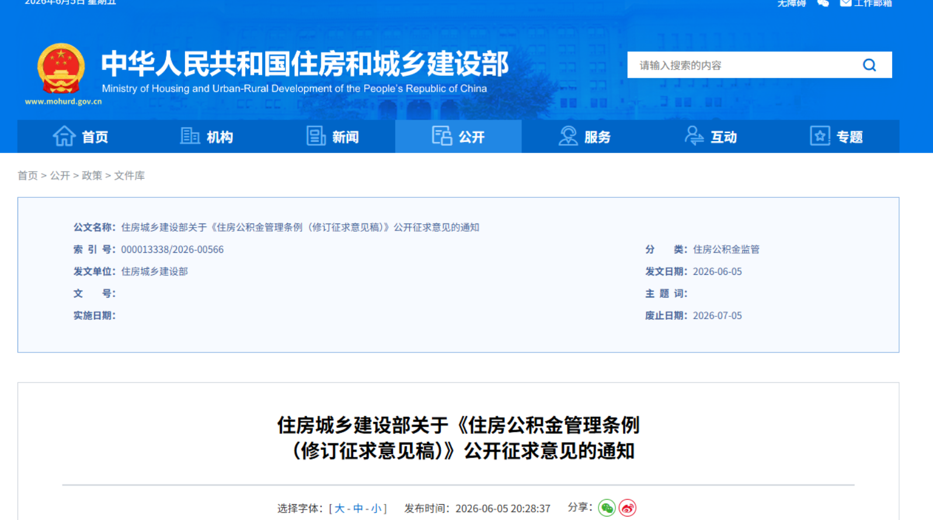
Task: Click the person icon beside 服务
Action: pyautogui.click(x=568, y=136)
